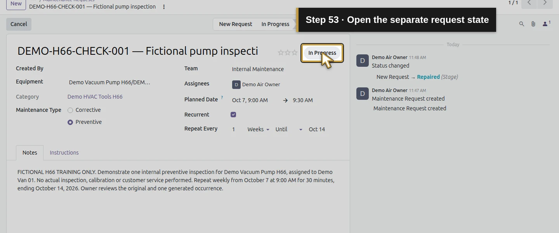Edit repeat end date Oct 14
Screen dimensions: 559x233
[317, 129]
